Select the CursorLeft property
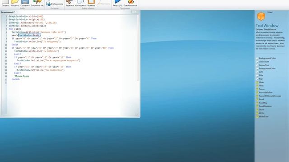The image size is (289, 162). [264, 62]
